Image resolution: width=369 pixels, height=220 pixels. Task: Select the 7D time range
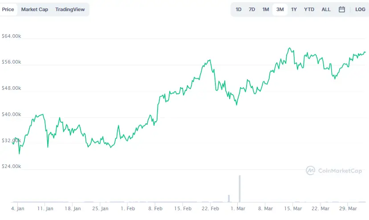[252, 9]
